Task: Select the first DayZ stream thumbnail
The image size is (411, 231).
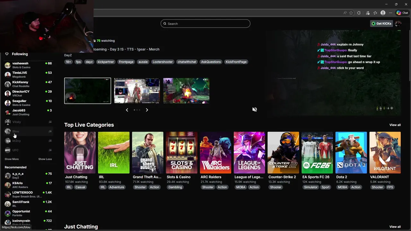Action: [x=88, y=91]
